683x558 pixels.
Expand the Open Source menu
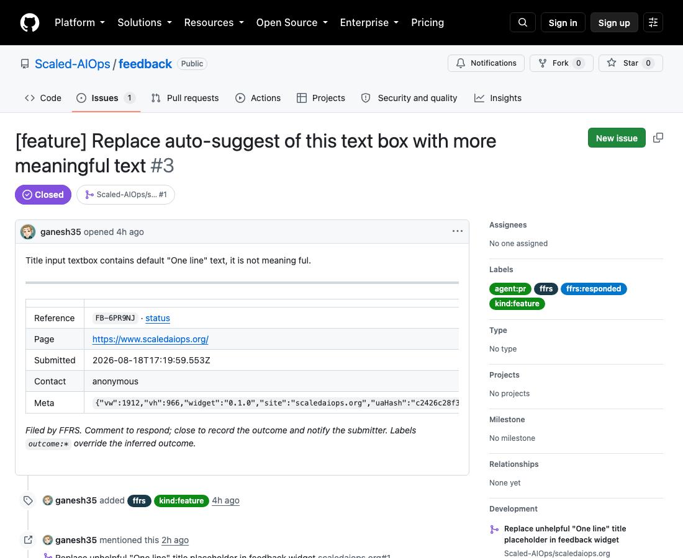[x=292, y=22]
